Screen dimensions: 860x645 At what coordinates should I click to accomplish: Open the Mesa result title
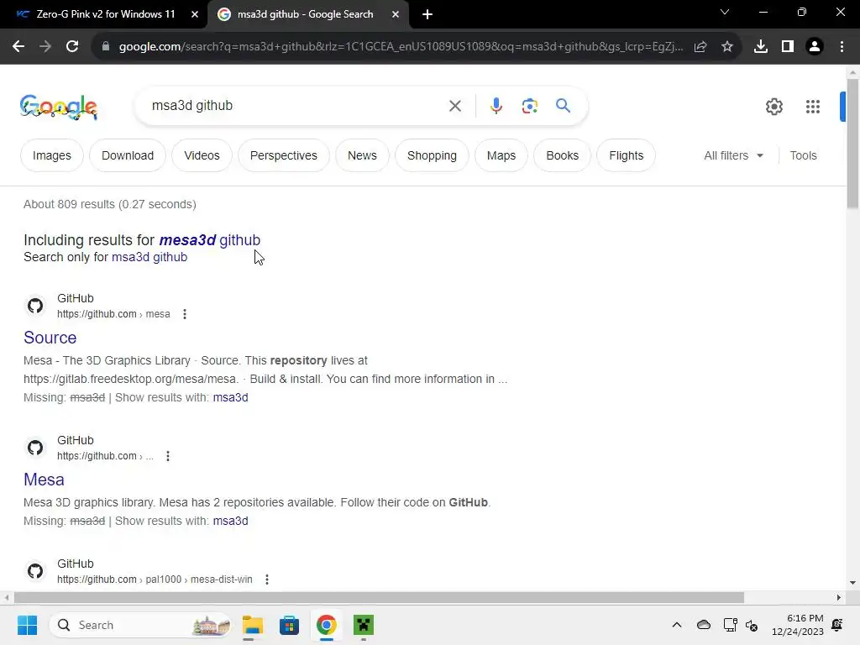coord(44,480)
